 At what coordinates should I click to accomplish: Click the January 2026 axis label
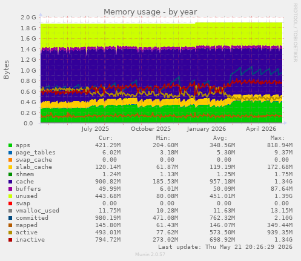[x=207, y=129]
